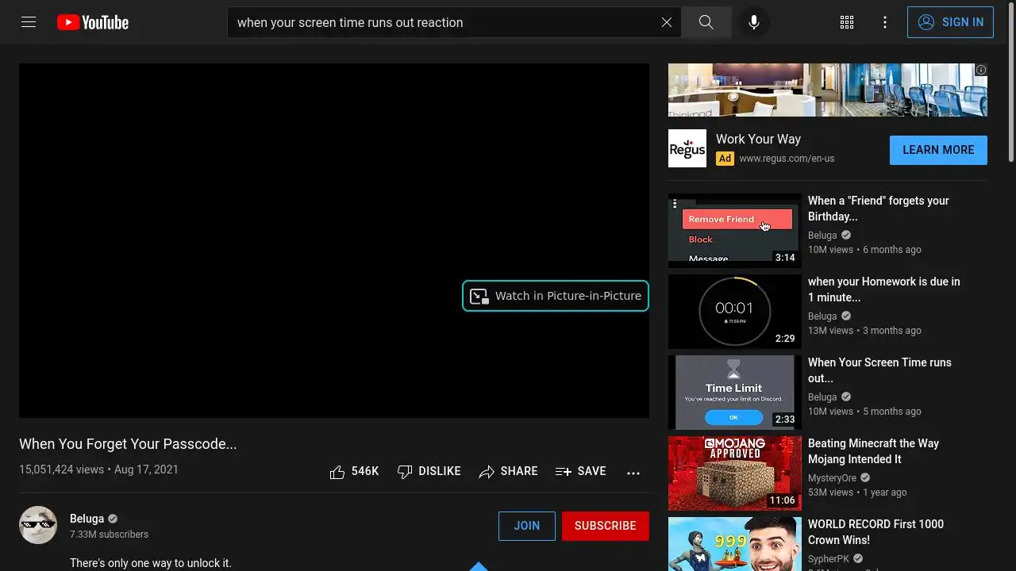
Task: Click the video title 'When You Forget Your Passcode...'
Action: click(128, 444)
